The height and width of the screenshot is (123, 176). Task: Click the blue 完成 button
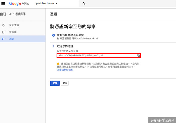coord(55,83)
